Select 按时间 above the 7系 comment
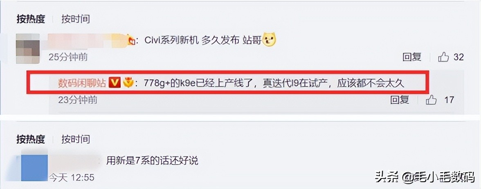481x189 pixels. (x=76, y=139)
